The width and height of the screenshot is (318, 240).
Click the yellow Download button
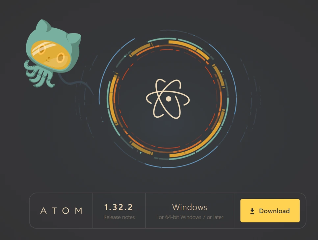pyautogui.click(x=270, y=211)
